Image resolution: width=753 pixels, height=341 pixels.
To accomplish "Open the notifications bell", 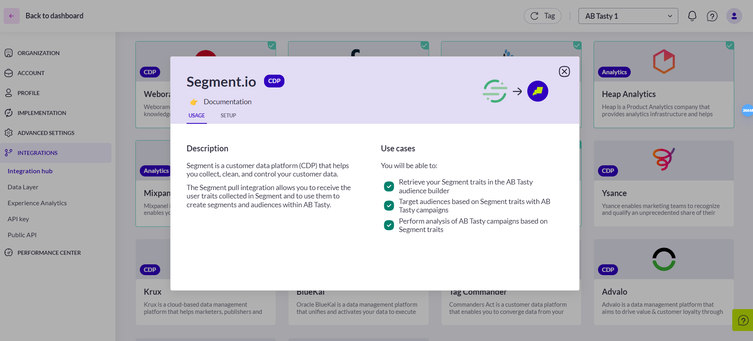I will 692,16.
